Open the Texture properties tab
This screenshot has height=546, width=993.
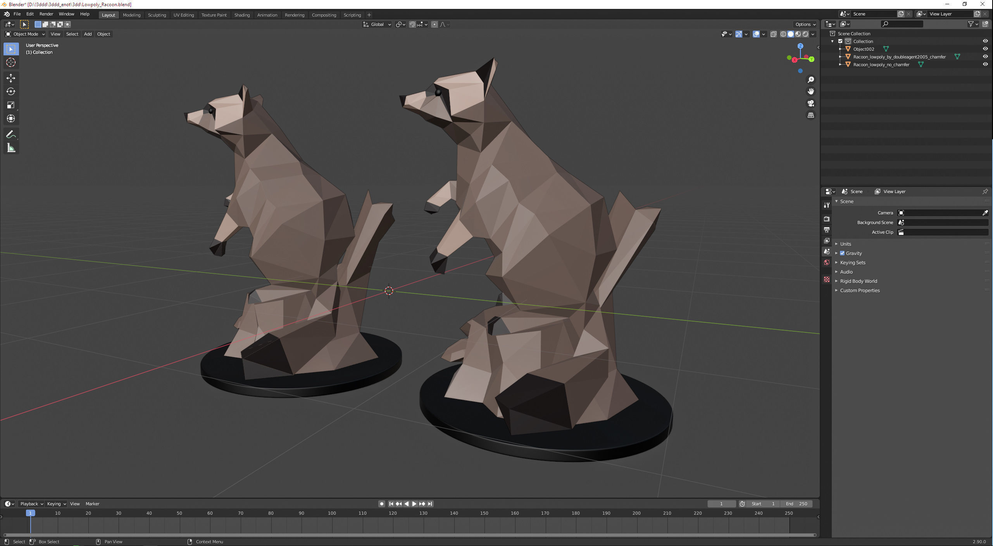(827, 279)
